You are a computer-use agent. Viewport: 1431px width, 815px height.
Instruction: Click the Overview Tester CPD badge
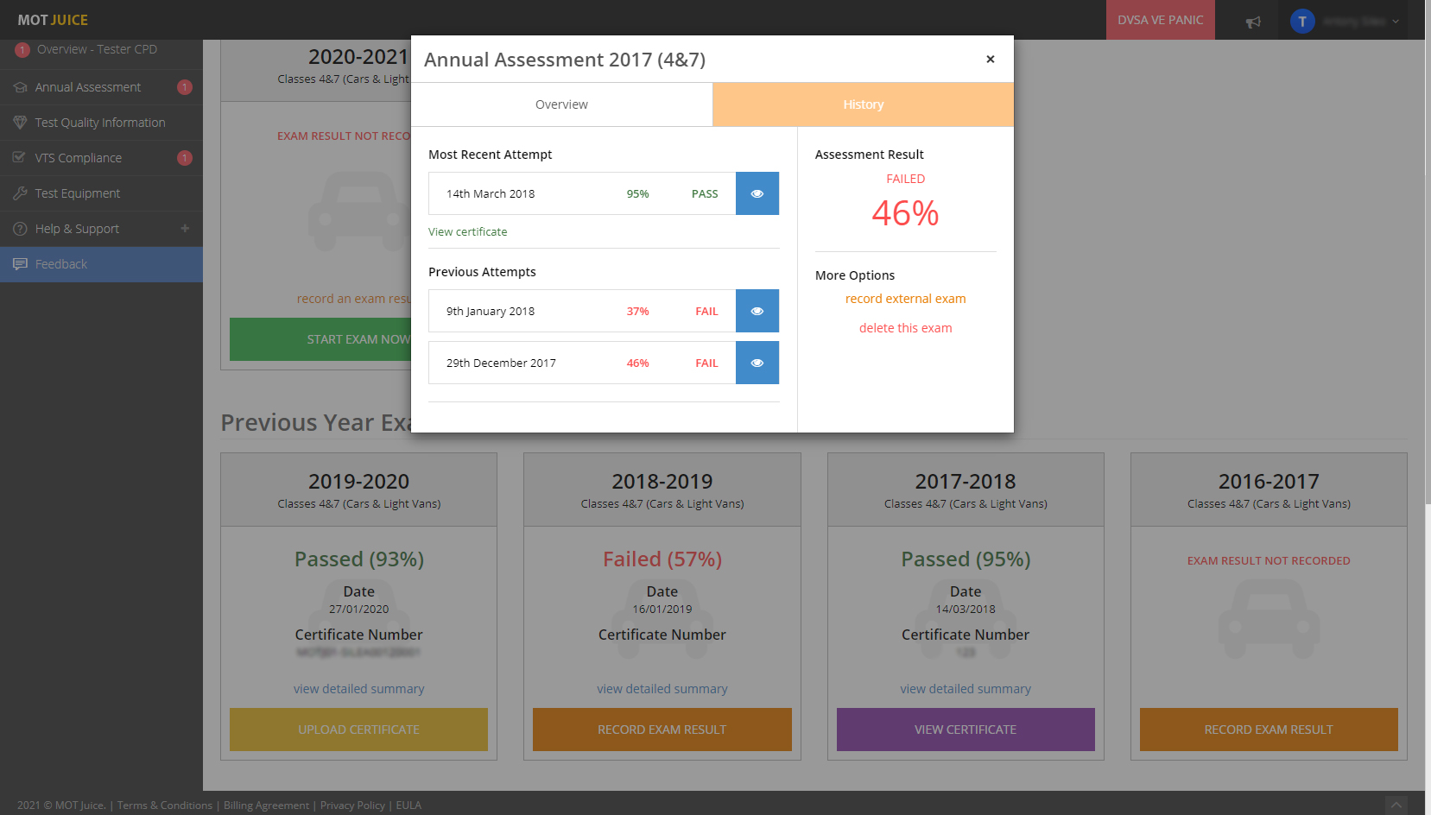(22, 50)
